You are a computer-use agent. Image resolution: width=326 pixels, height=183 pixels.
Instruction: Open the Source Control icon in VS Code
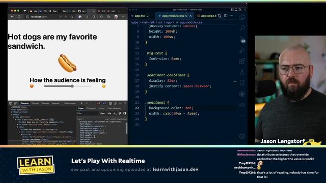[242, 40]
